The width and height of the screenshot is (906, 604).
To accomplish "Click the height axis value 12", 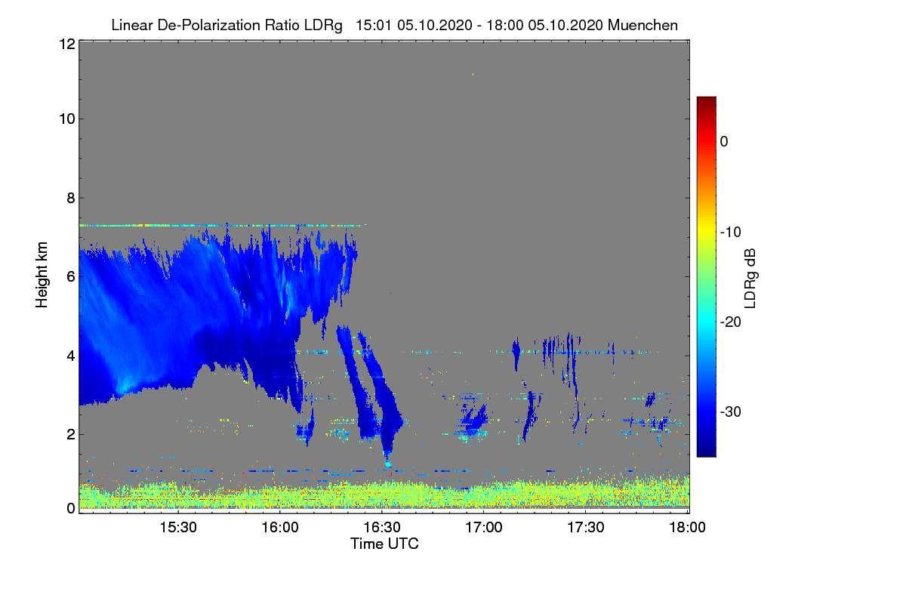I will tap(66, 44).
